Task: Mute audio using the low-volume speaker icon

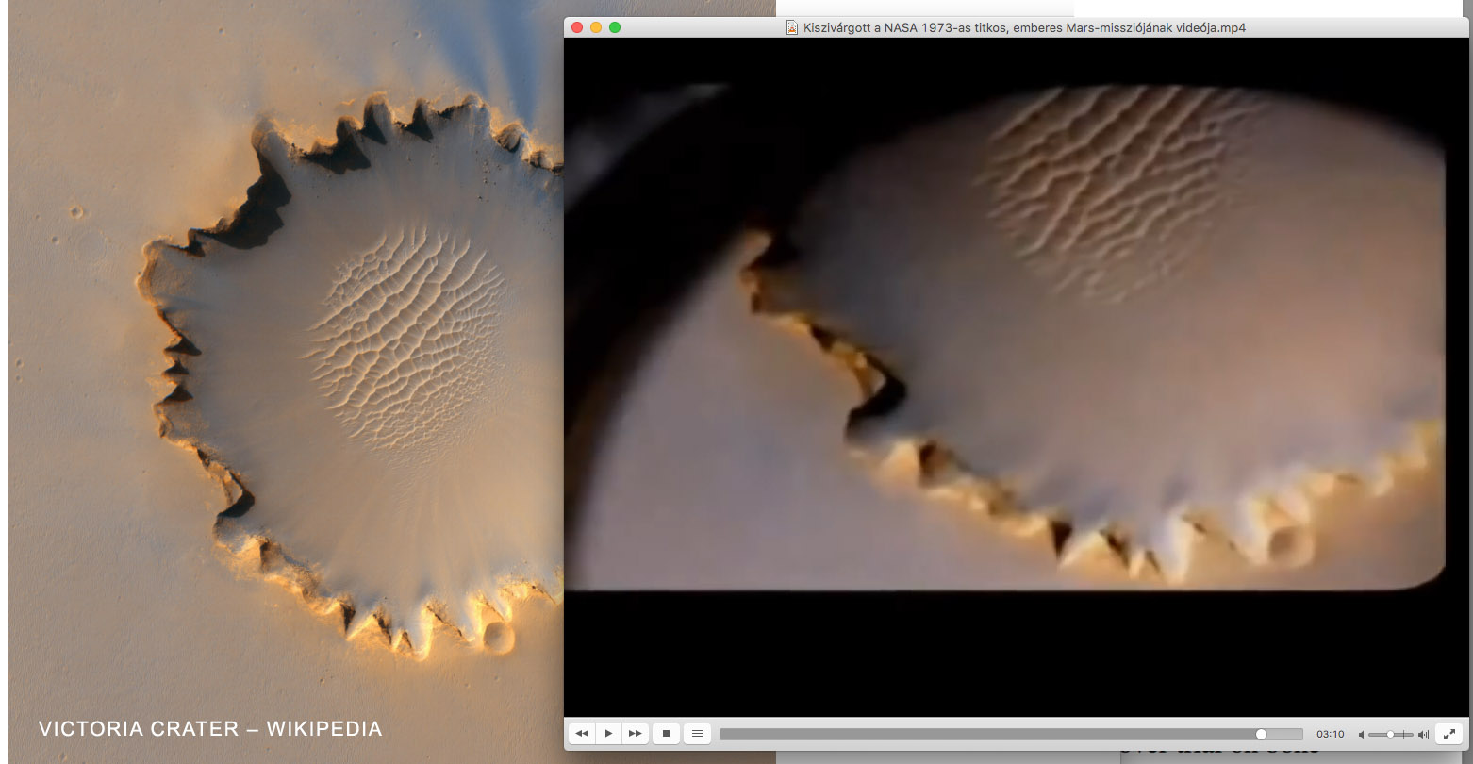Action: 1361,734
